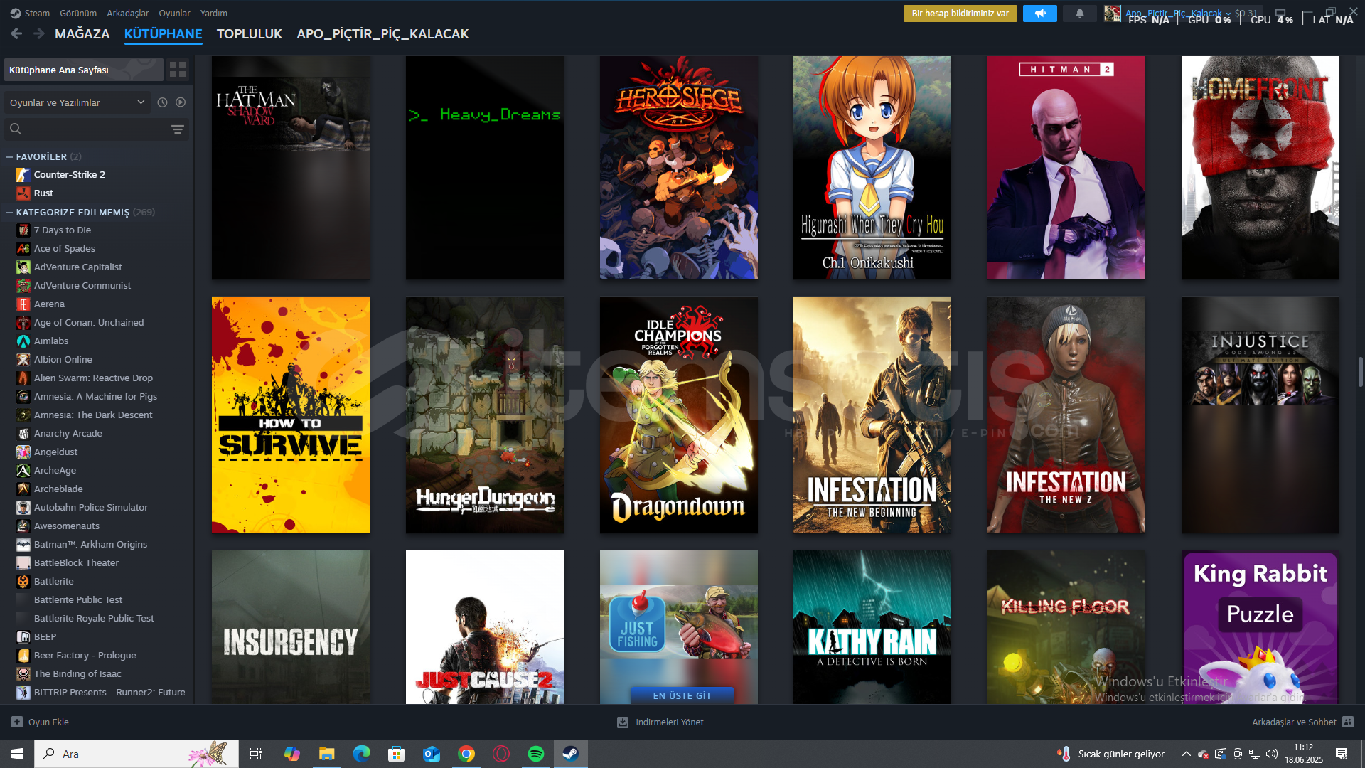Click the library vertical scrollbar thumb
This screenshot has width=1365, height=768.
pos(1361,371)
